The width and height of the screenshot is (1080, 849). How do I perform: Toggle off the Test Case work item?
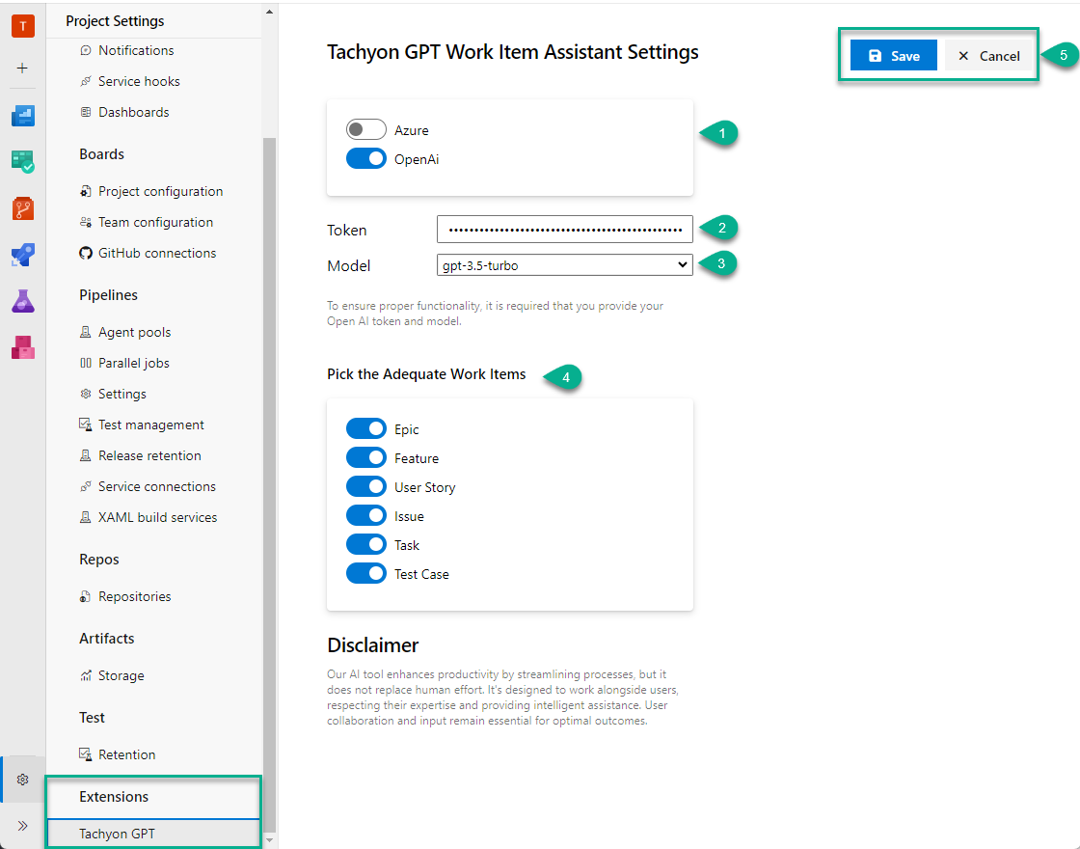point(365,573)
